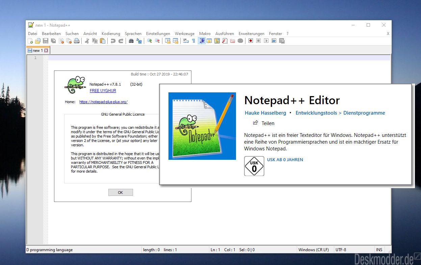Image resolution: width=421 pixels, height=265 pixels.
Task: Open the Werkzeuge menu
Action: click(185, 34)
